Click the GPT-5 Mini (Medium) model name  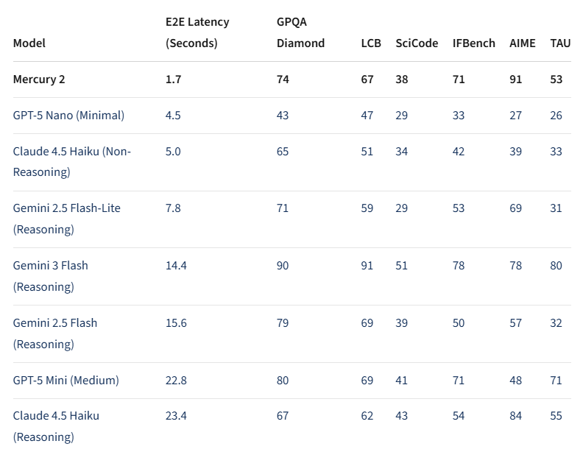66,381
